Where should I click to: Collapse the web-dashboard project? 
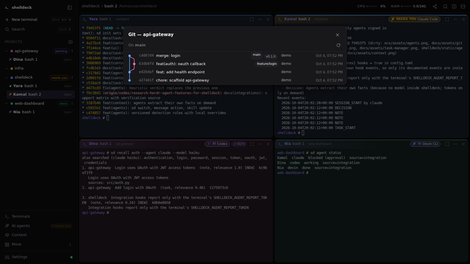pyautogui.click(x=6, y=104)
